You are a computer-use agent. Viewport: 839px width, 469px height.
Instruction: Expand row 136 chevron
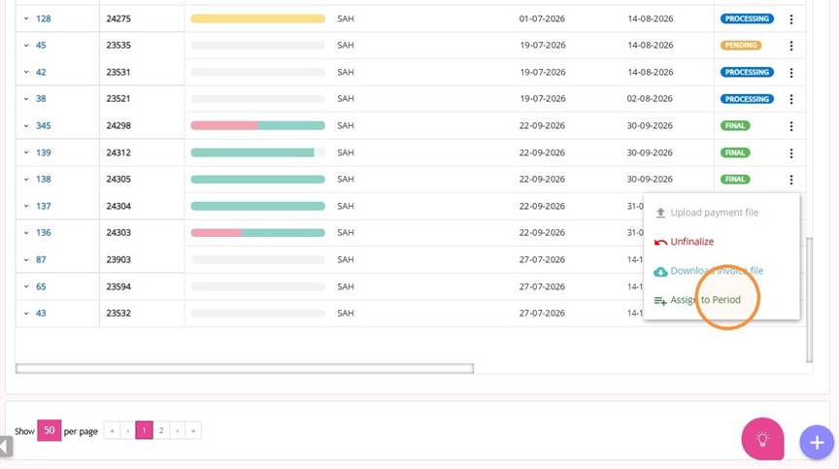click(x=26, y=233)
